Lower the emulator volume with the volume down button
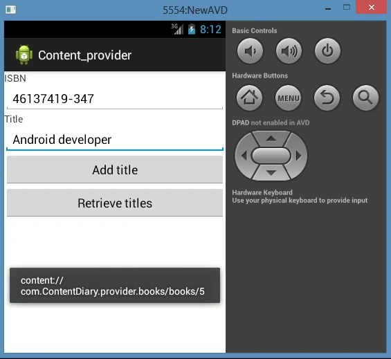The image size is (391, 359). [250, 51]
